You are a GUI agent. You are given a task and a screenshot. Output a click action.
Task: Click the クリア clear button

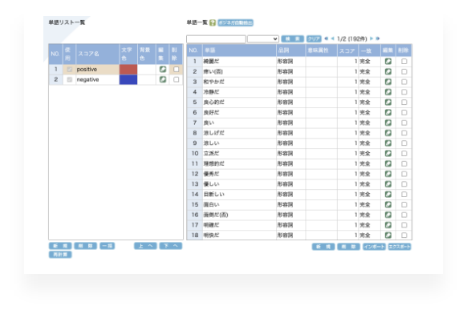pos(314,39)
